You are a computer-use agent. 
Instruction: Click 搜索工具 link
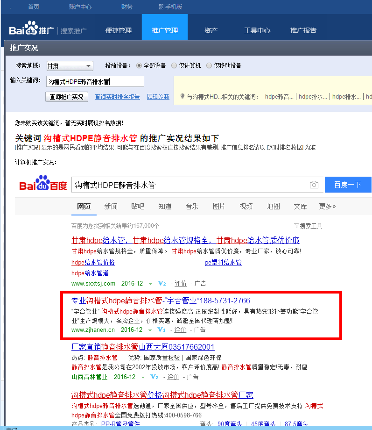tap(311, 226)
